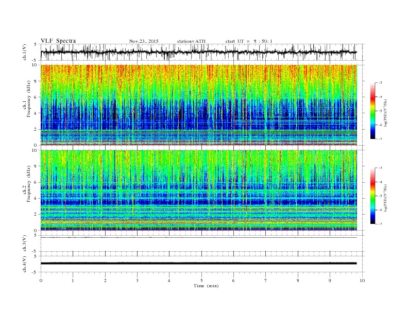
Task: Click the time axis tick label '2'
Action: (105, 281)
